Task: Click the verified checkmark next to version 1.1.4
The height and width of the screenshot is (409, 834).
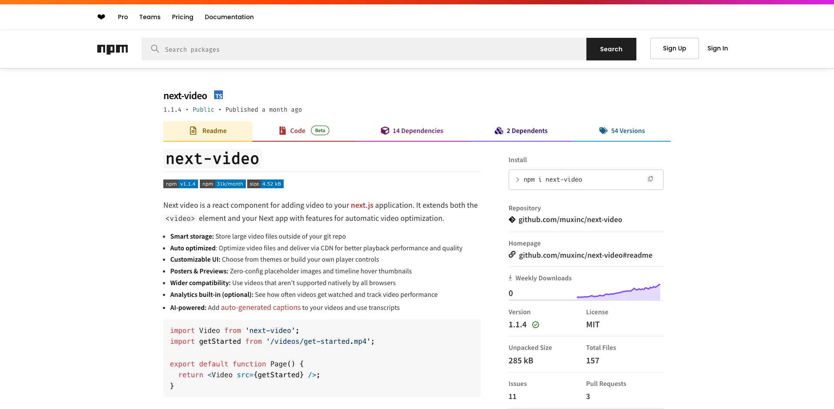Action: pyautogui.click(x=536, y=325)
